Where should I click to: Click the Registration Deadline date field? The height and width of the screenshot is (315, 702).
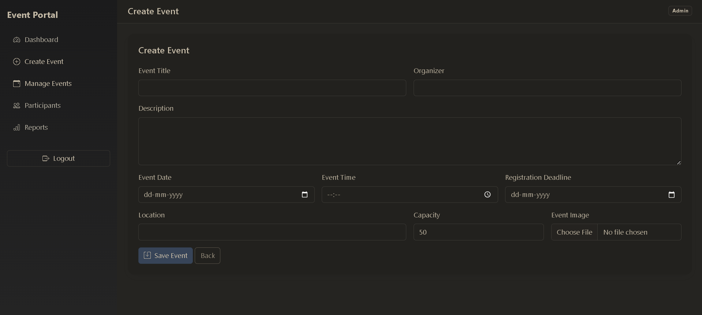point(593,195)
